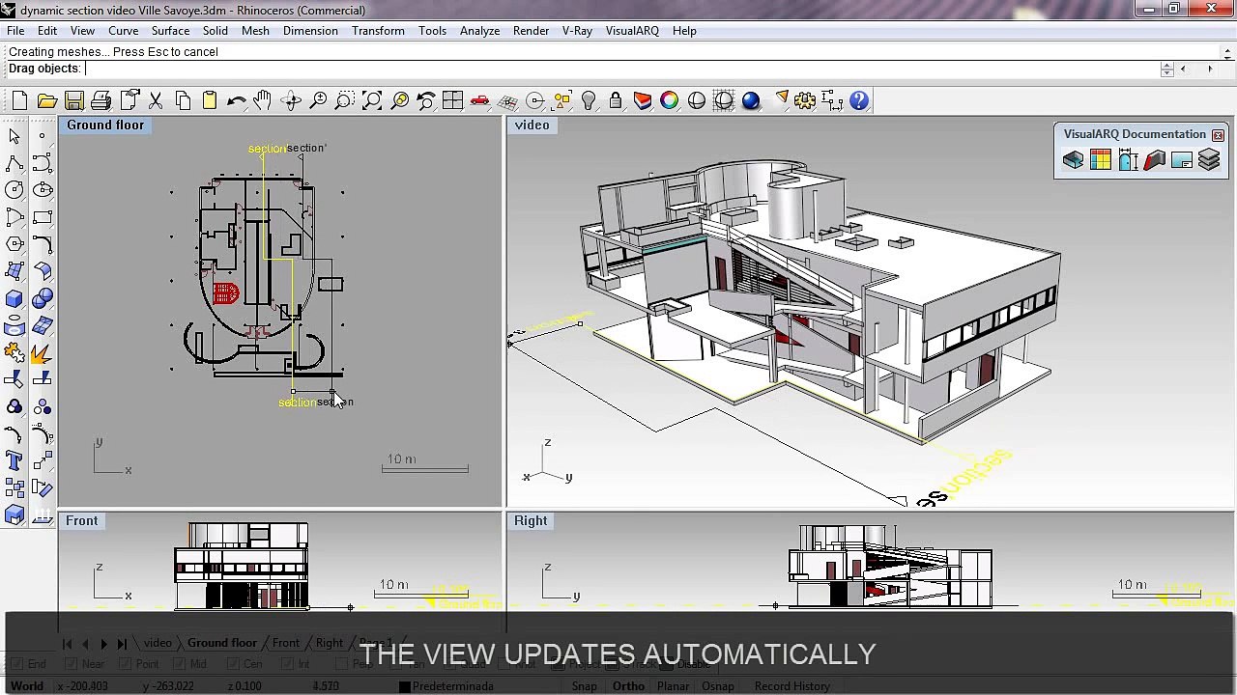Open the File menu
This screenshot has height=695, width=1237.
[x=15, y=31]
